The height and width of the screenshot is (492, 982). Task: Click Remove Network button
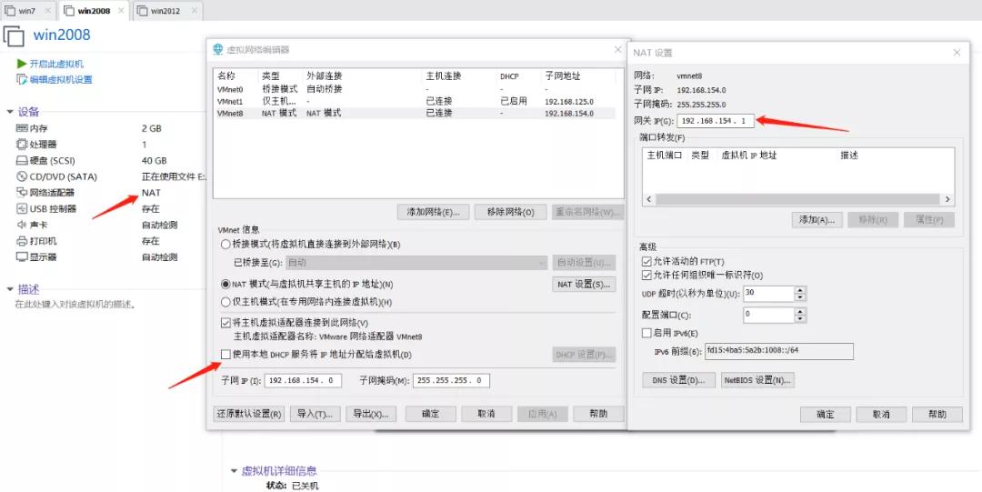(510, 212)
